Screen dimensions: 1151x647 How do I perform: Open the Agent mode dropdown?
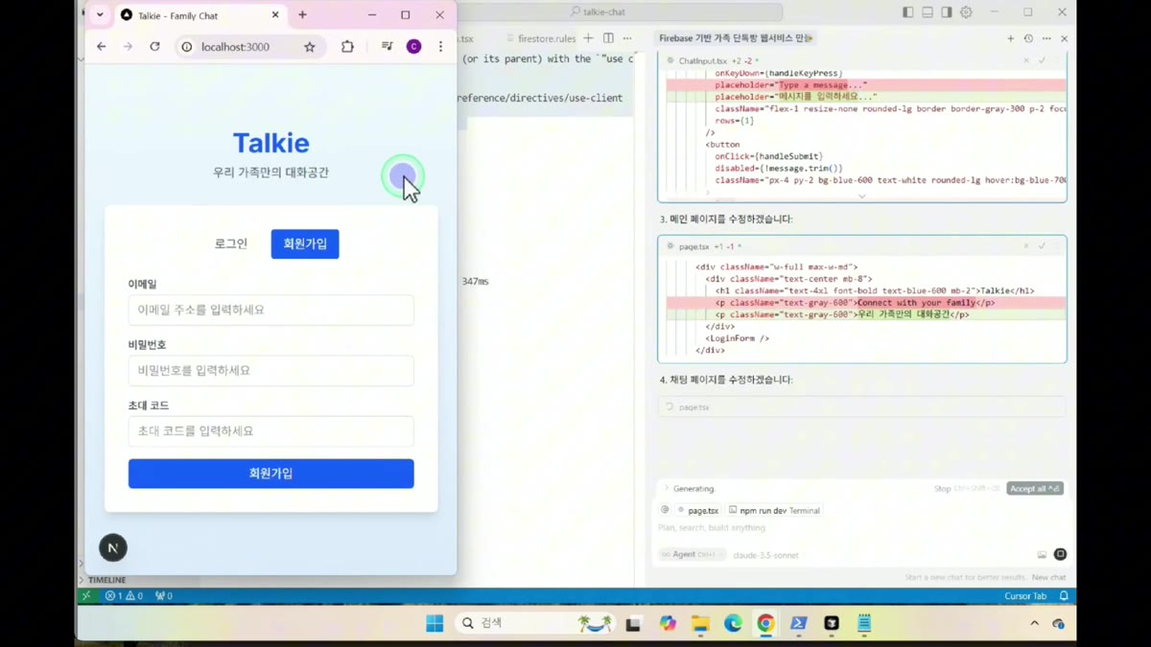click(691, 555)
